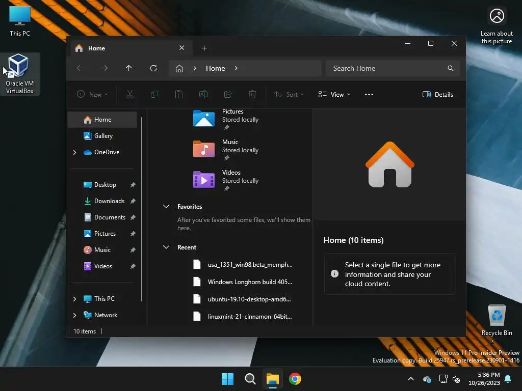Image resolution: width=522 pixels, height=391 pixels.
Task: Click the Forward navigation arrow
Action: pyautogui.click(x=105, y=68)
